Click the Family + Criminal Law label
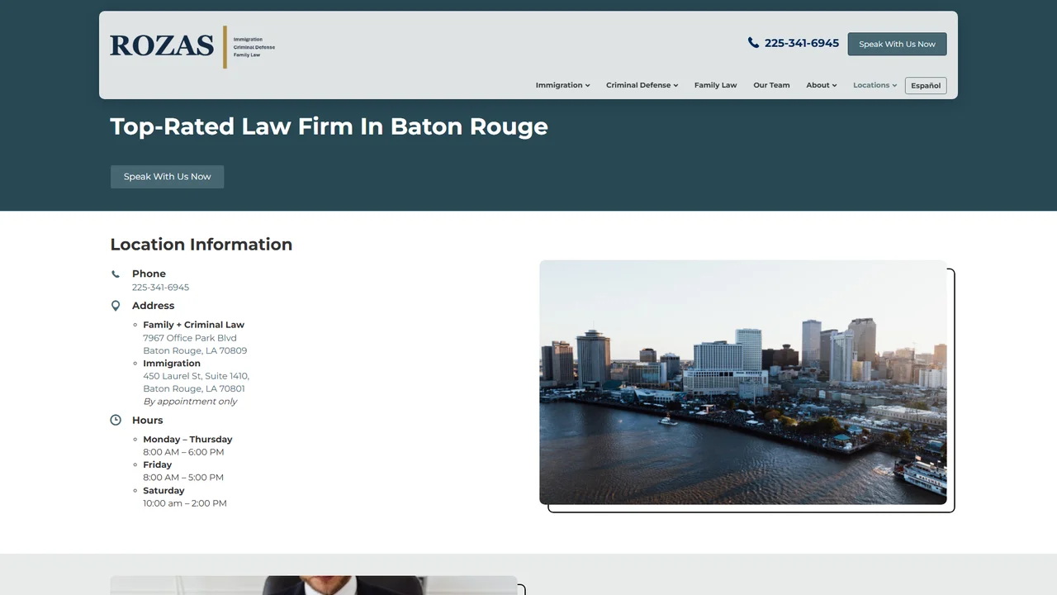This screenshot has height=595, width=1057. (193, 325)
